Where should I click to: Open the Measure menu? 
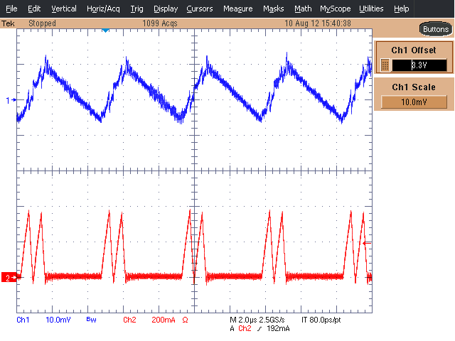(237, 9)
